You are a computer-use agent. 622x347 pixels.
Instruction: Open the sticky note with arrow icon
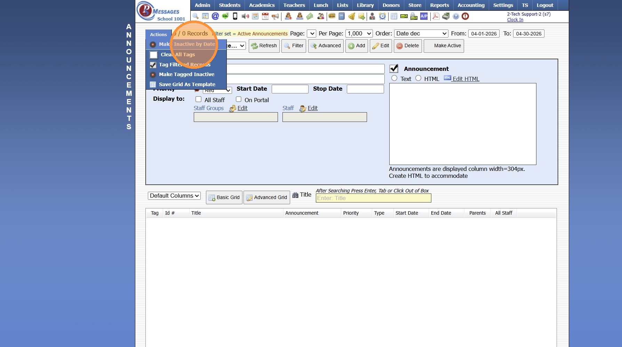[362, 16]
